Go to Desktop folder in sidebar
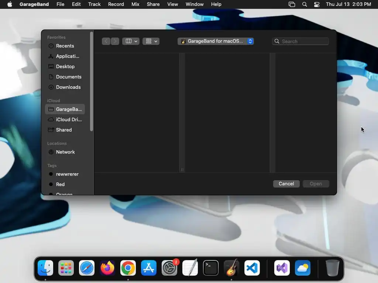This screenshot has height=283, width=378. [x=65, y=66]
